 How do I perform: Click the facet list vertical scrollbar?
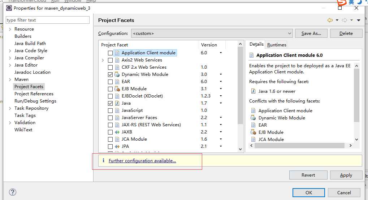click(x=240, y=96)
